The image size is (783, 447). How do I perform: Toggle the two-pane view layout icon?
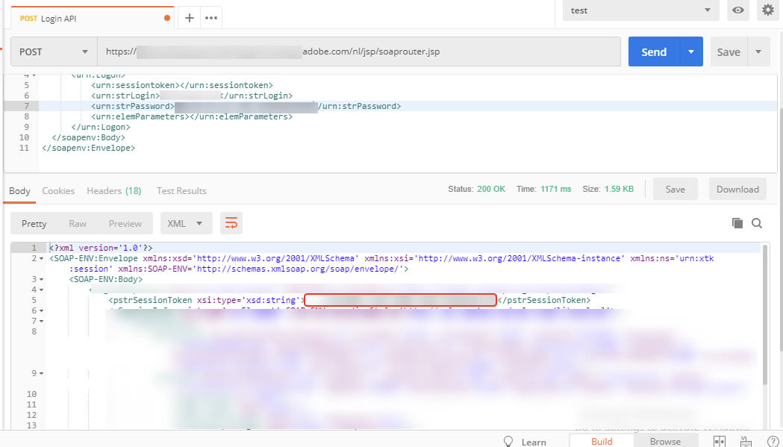(x=719, y=441)
